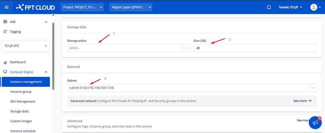Viewport: 325px width, 133px height.
Task: Open the hamburger navigation menu
Action: 6,7
